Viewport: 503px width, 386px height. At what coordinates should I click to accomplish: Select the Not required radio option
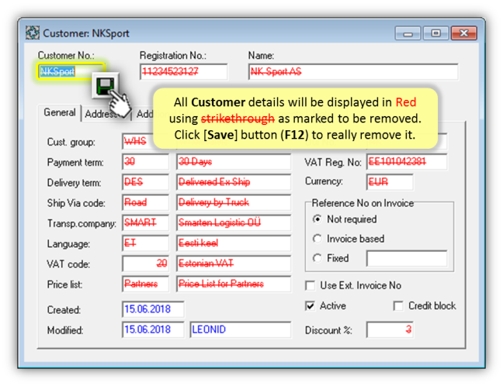317,219
